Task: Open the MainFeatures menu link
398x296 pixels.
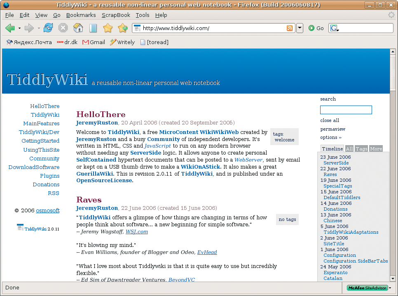Action: (x=41, y=124)
